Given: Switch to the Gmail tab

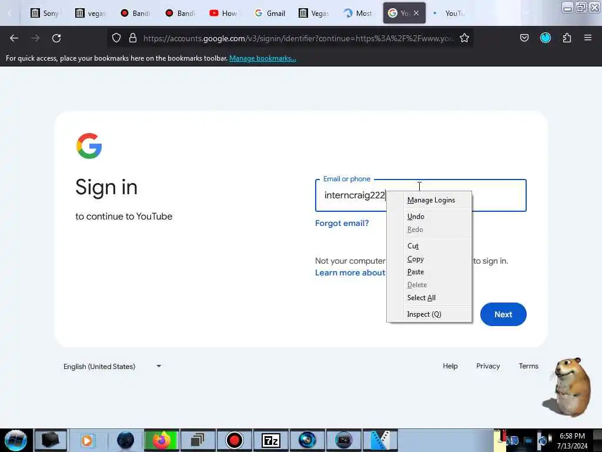Looking at the screenshot, I should point(270,14).
